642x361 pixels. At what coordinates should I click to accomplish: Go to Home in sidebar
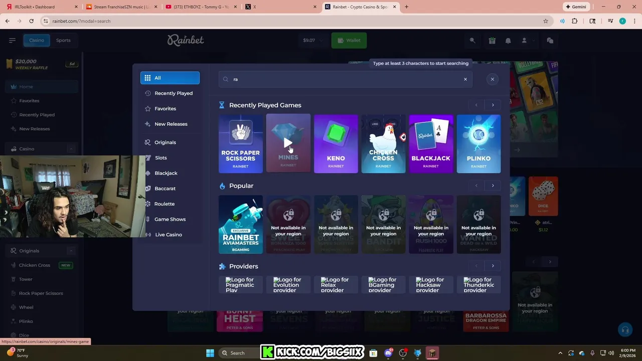point(41,87)
